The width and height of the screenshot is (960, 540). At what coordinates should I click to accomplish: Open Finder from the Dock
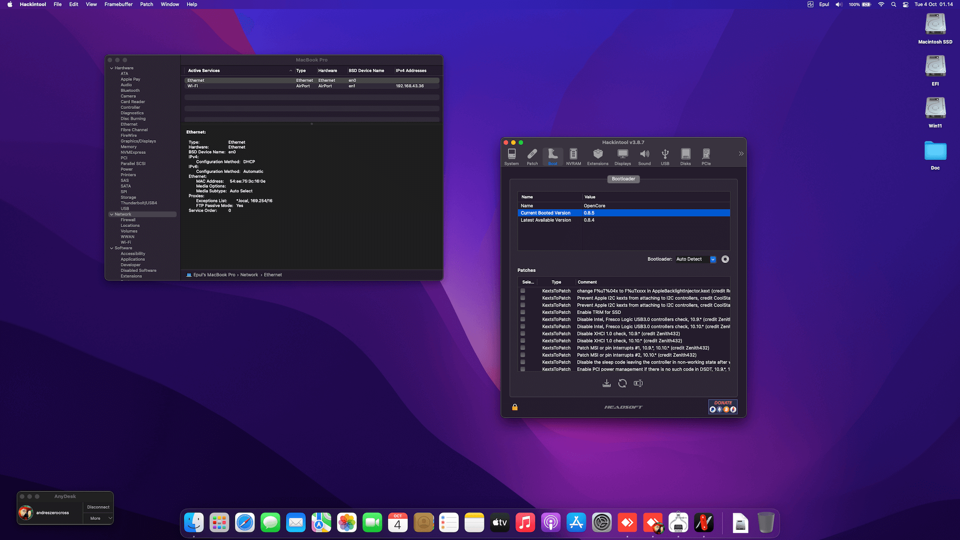pos(194,523)
